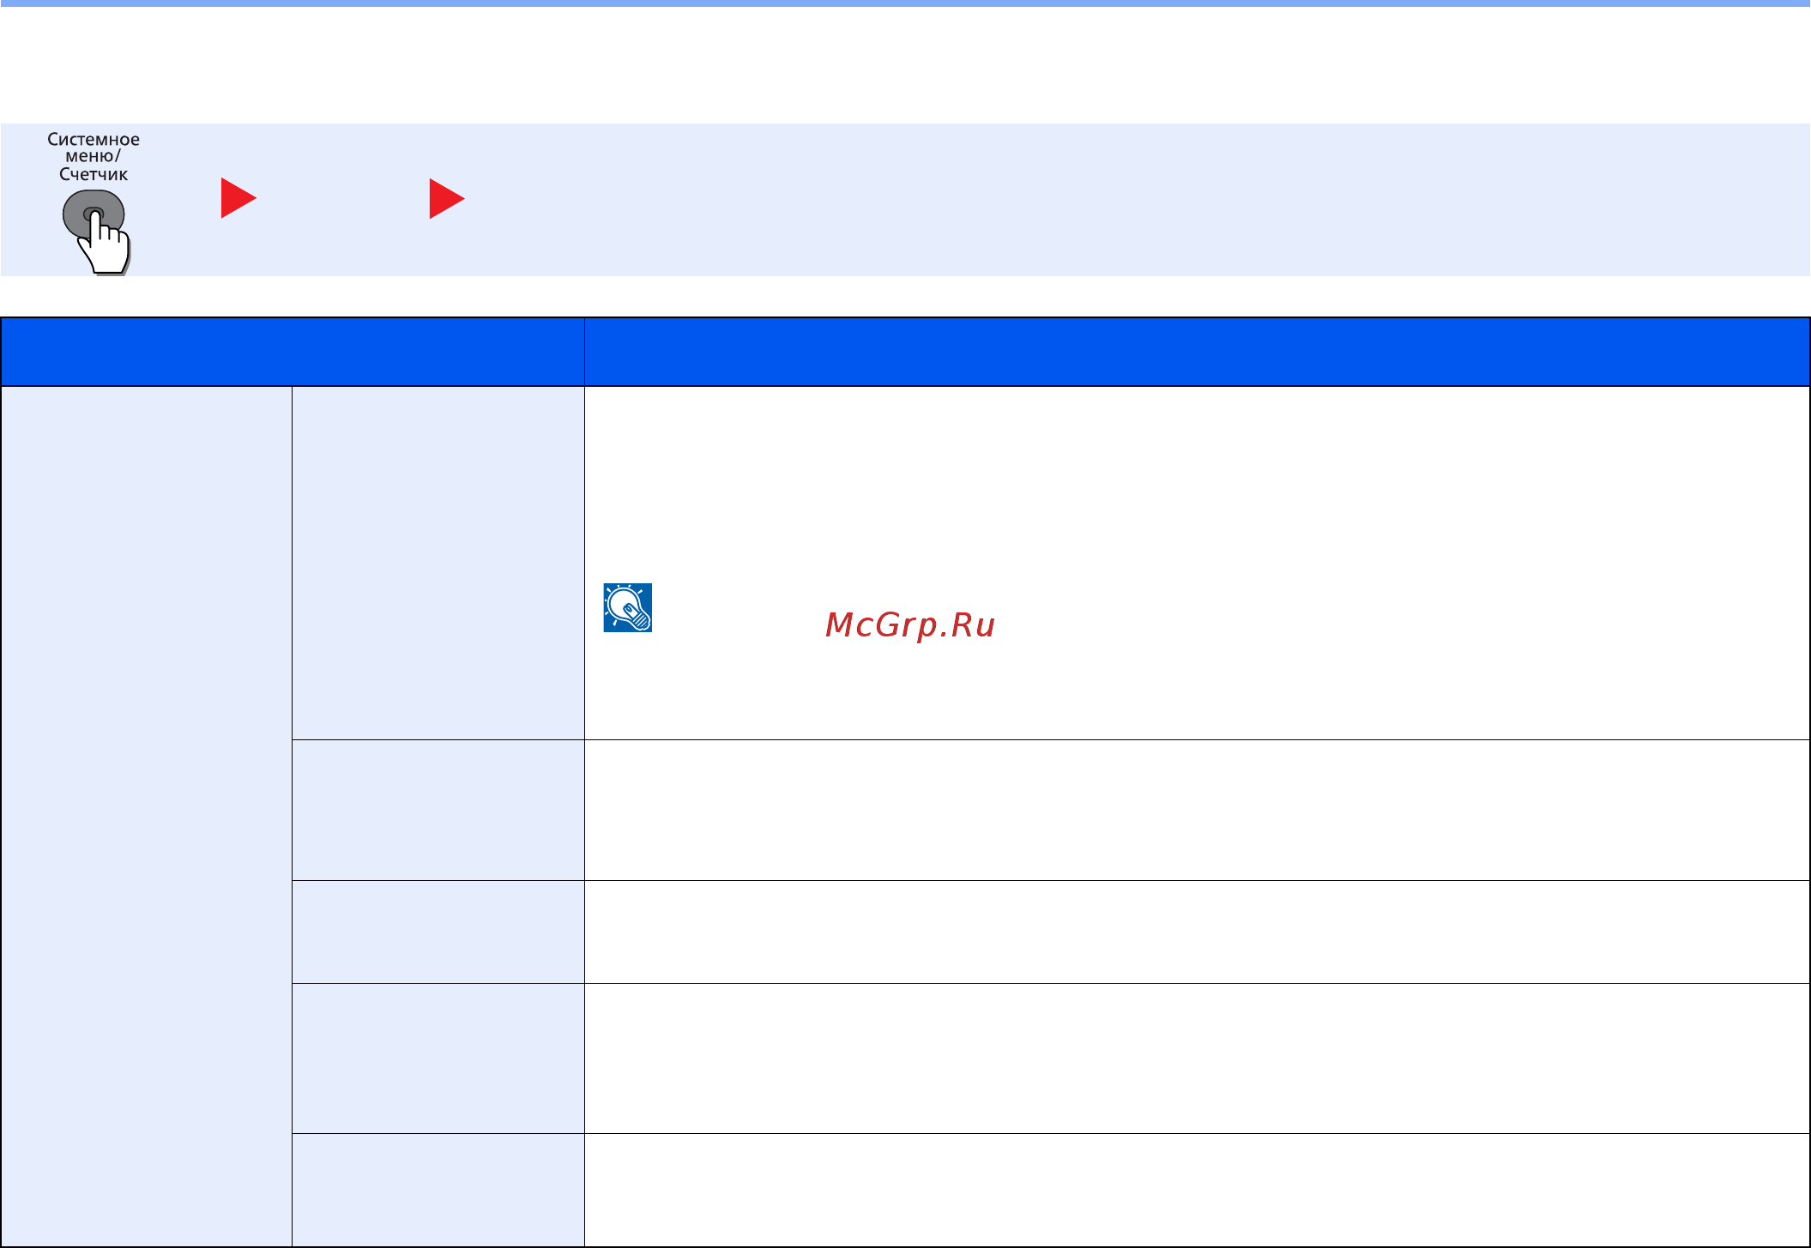The height and width of the screenshot is (1248, 1811).
Task: Click the first red arrow after the key
Action: tap(238, 198)
